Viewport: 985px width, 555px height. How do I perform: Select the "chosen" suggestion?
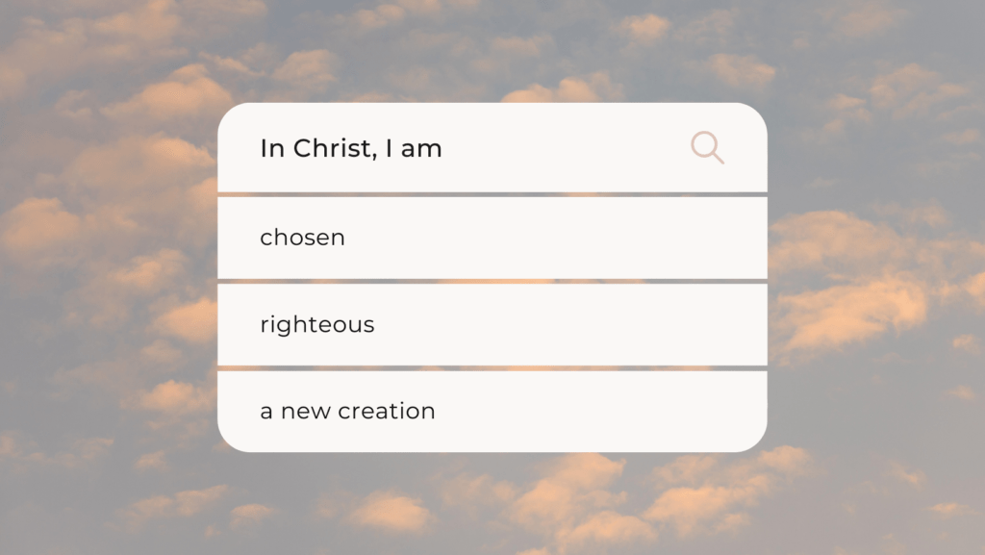click(492, 238)
